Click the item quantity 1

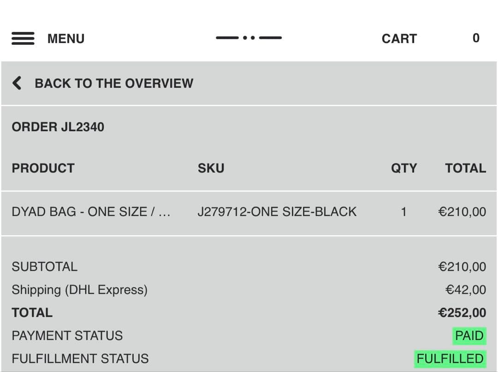coord(404,212)
